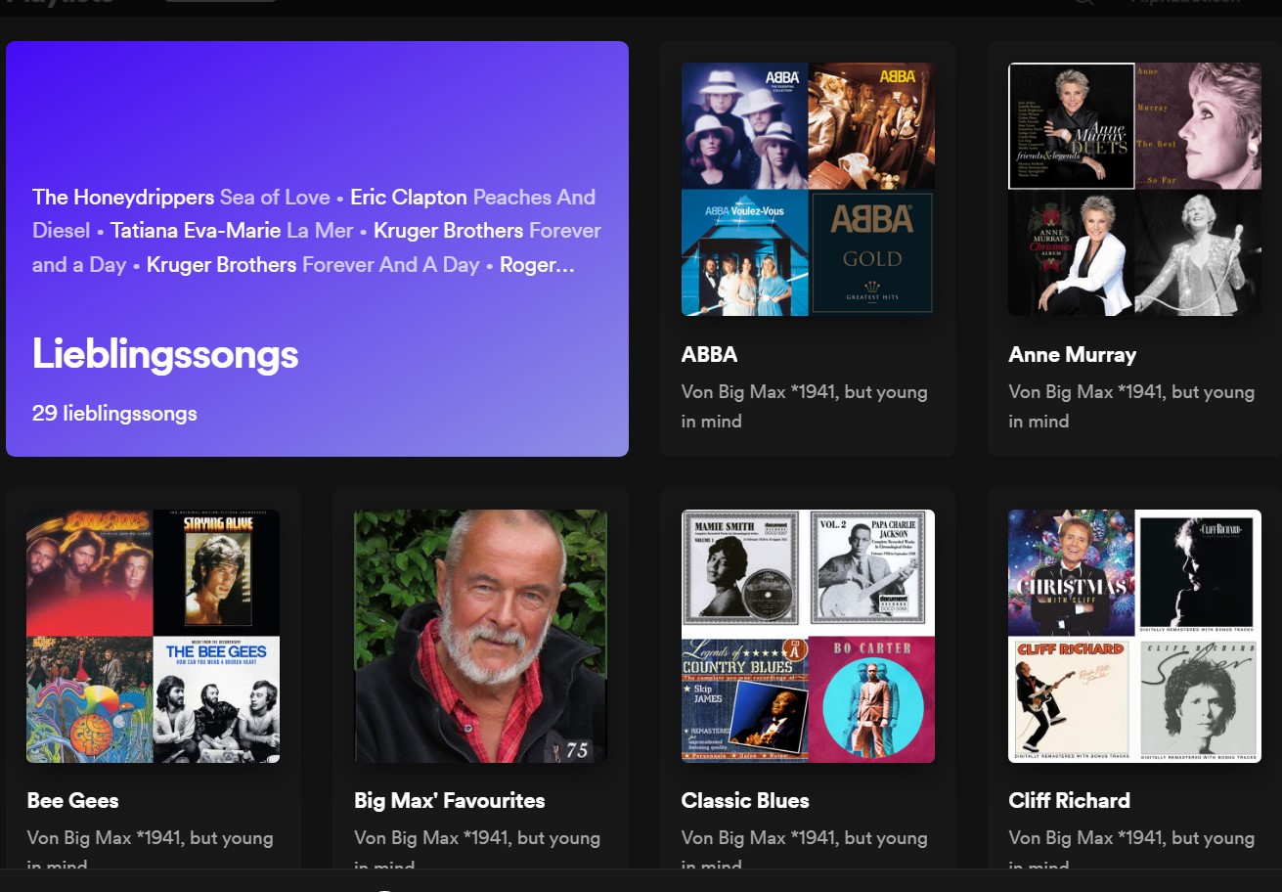The height and width of the screenshot is (892, 1282).
Task: Select the Anne Murray playlist title
Action: tap(1072, 354)
